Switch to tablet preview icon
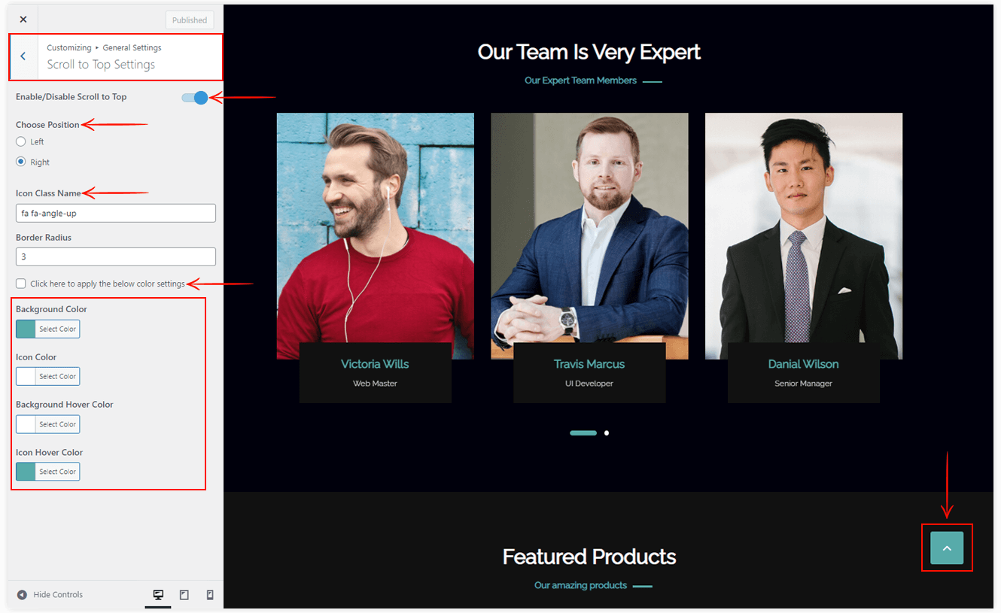Viewport: 1001px width, 613px height. 184,595
